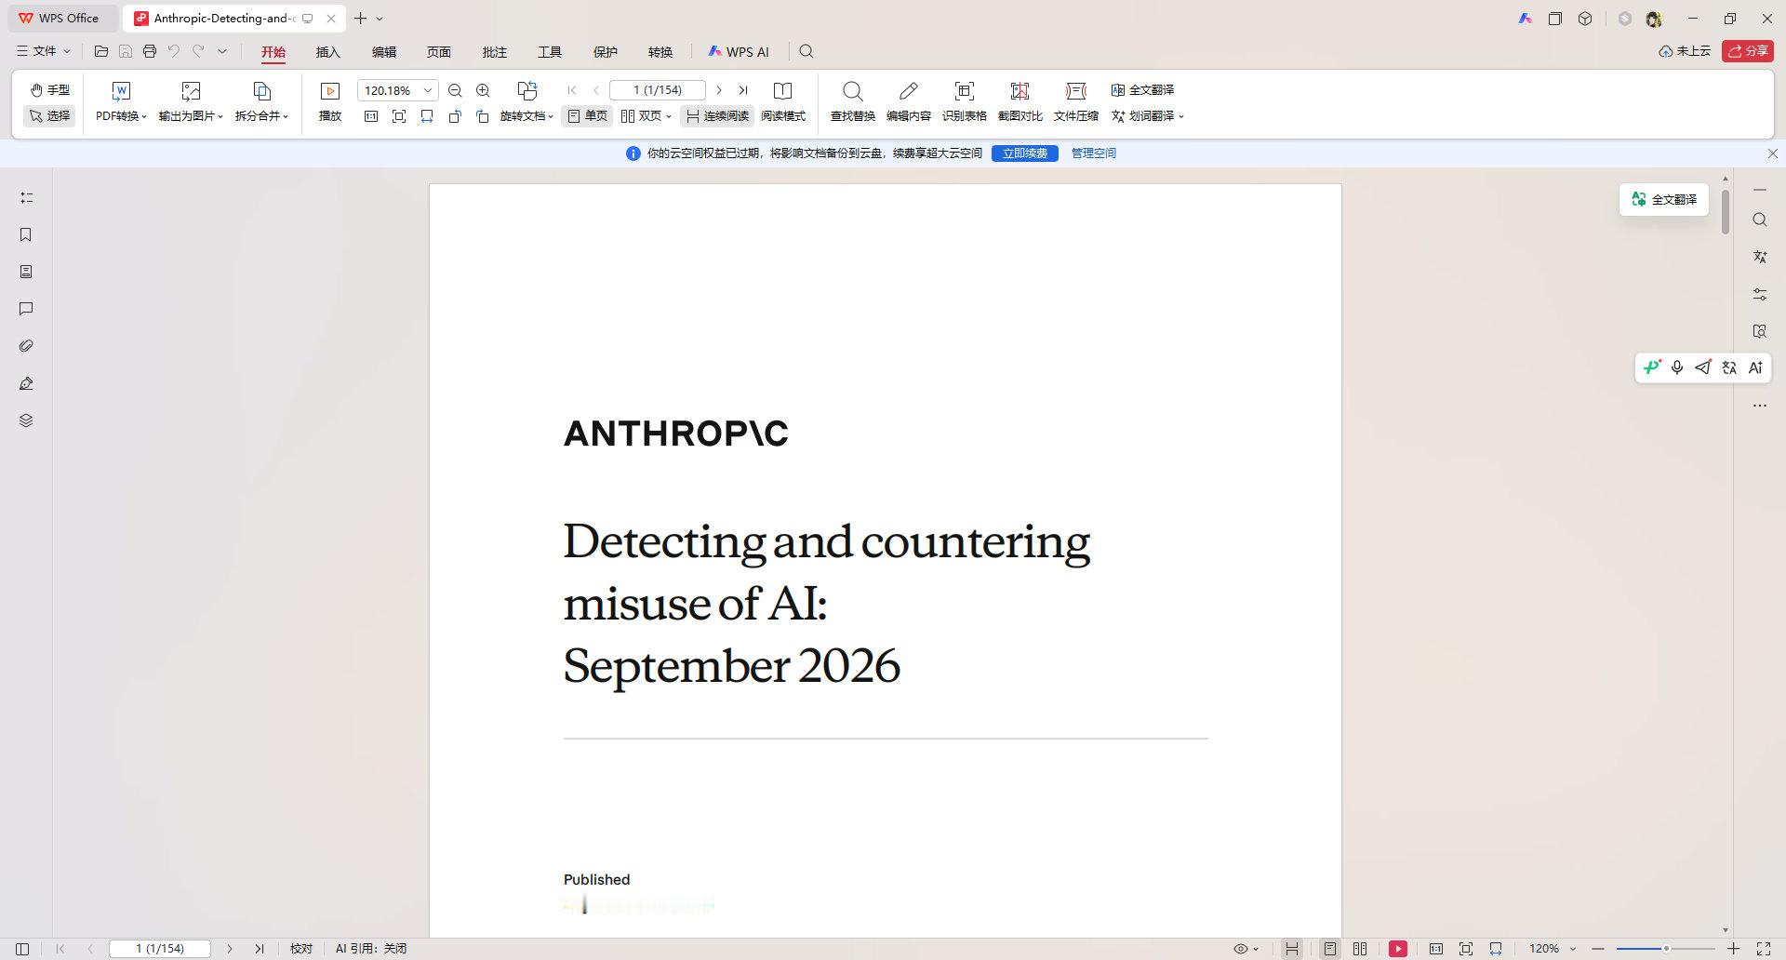Viewport: 1786px width, 960px height.
Task: Jump to last page using ribbon arrow
Action: [x=743, y=90]
